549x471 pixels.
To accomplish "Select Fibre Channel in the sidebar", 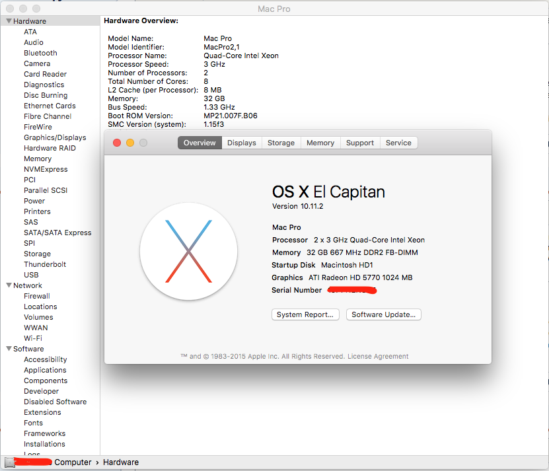I will (x=48, y=116).
